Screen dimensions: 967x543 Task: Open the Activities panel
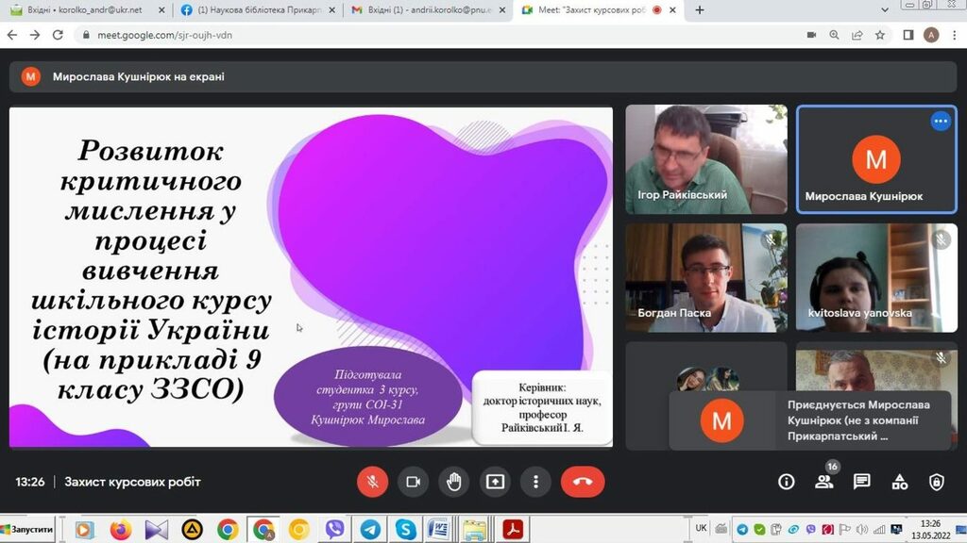[899, 482]
